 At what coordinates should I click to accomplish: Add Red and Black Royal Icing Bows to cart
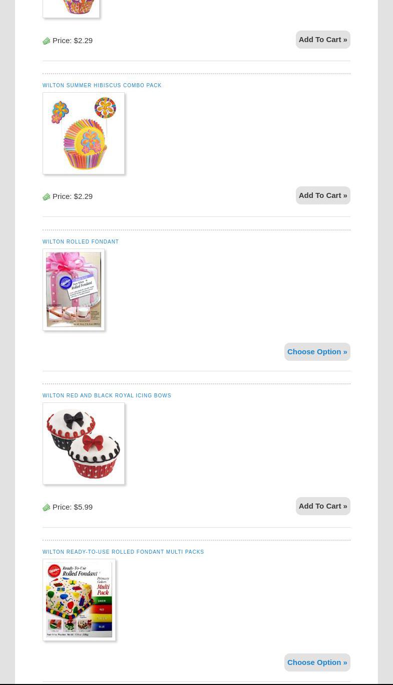coord(323,506)
